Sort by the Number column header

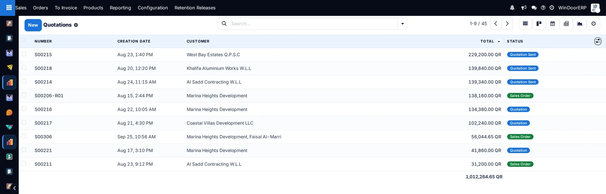coord(43,41)
